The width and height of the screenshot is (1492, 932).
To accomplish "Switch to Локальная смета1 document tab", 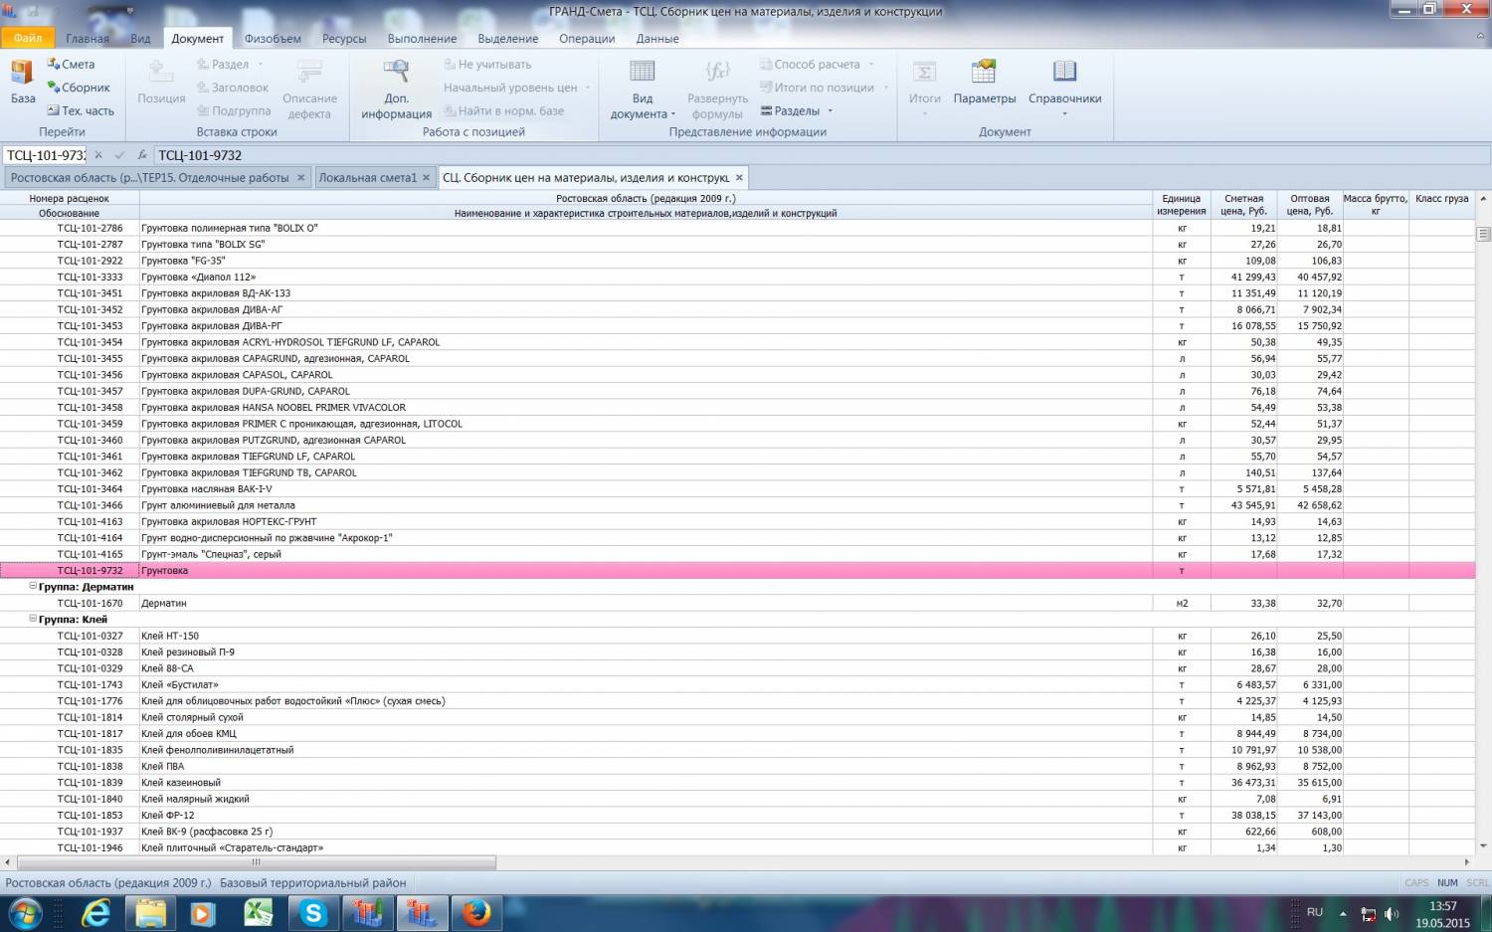I will tap(367, 178).
